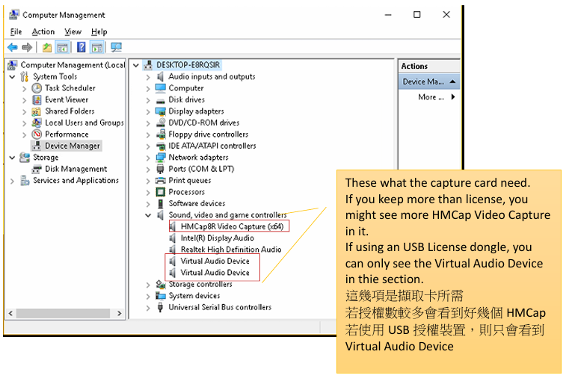
Task: Click the Local Users and Groups icon
Action: coord(37,123)
